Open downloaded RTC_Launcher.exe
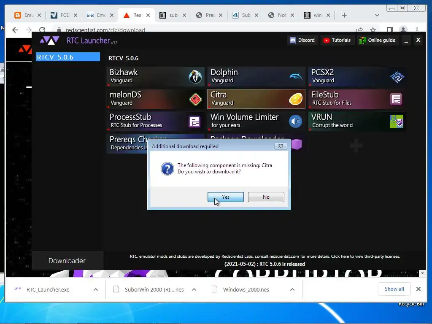The image size is (432, 324). click(48, 289)
